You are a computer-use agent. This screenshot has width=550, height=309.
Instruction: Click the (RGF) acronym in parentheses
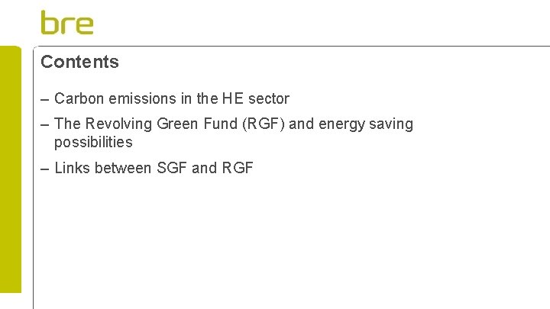[263, 124]
